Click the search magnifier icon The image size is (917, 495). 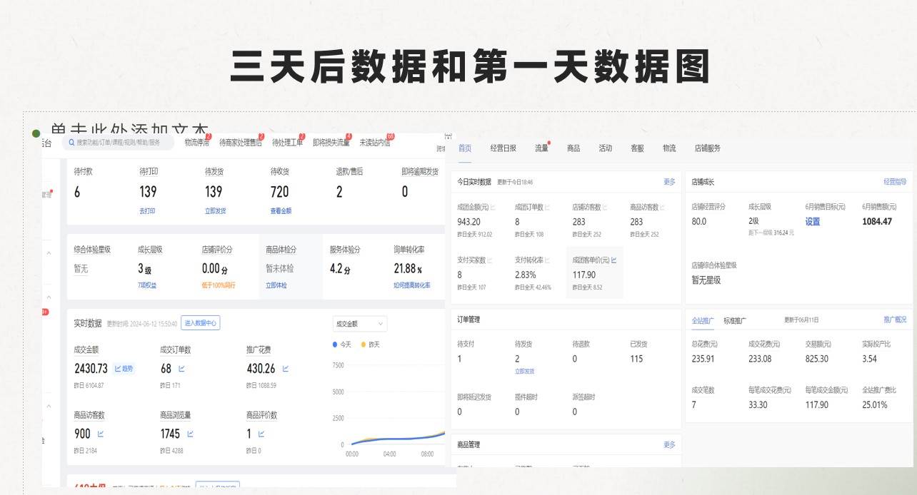71,143
